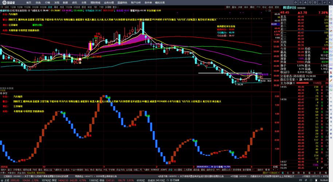Image resolution: width=333 pixels, height=182 pixels.
Task: Click the 主力净额 row in quote panel
Action: click(x=304, y=83)
